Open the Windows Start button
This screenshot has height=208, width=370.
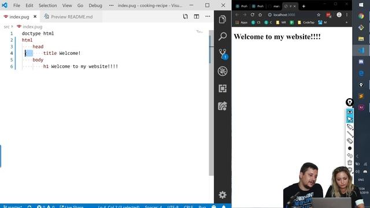361,5
